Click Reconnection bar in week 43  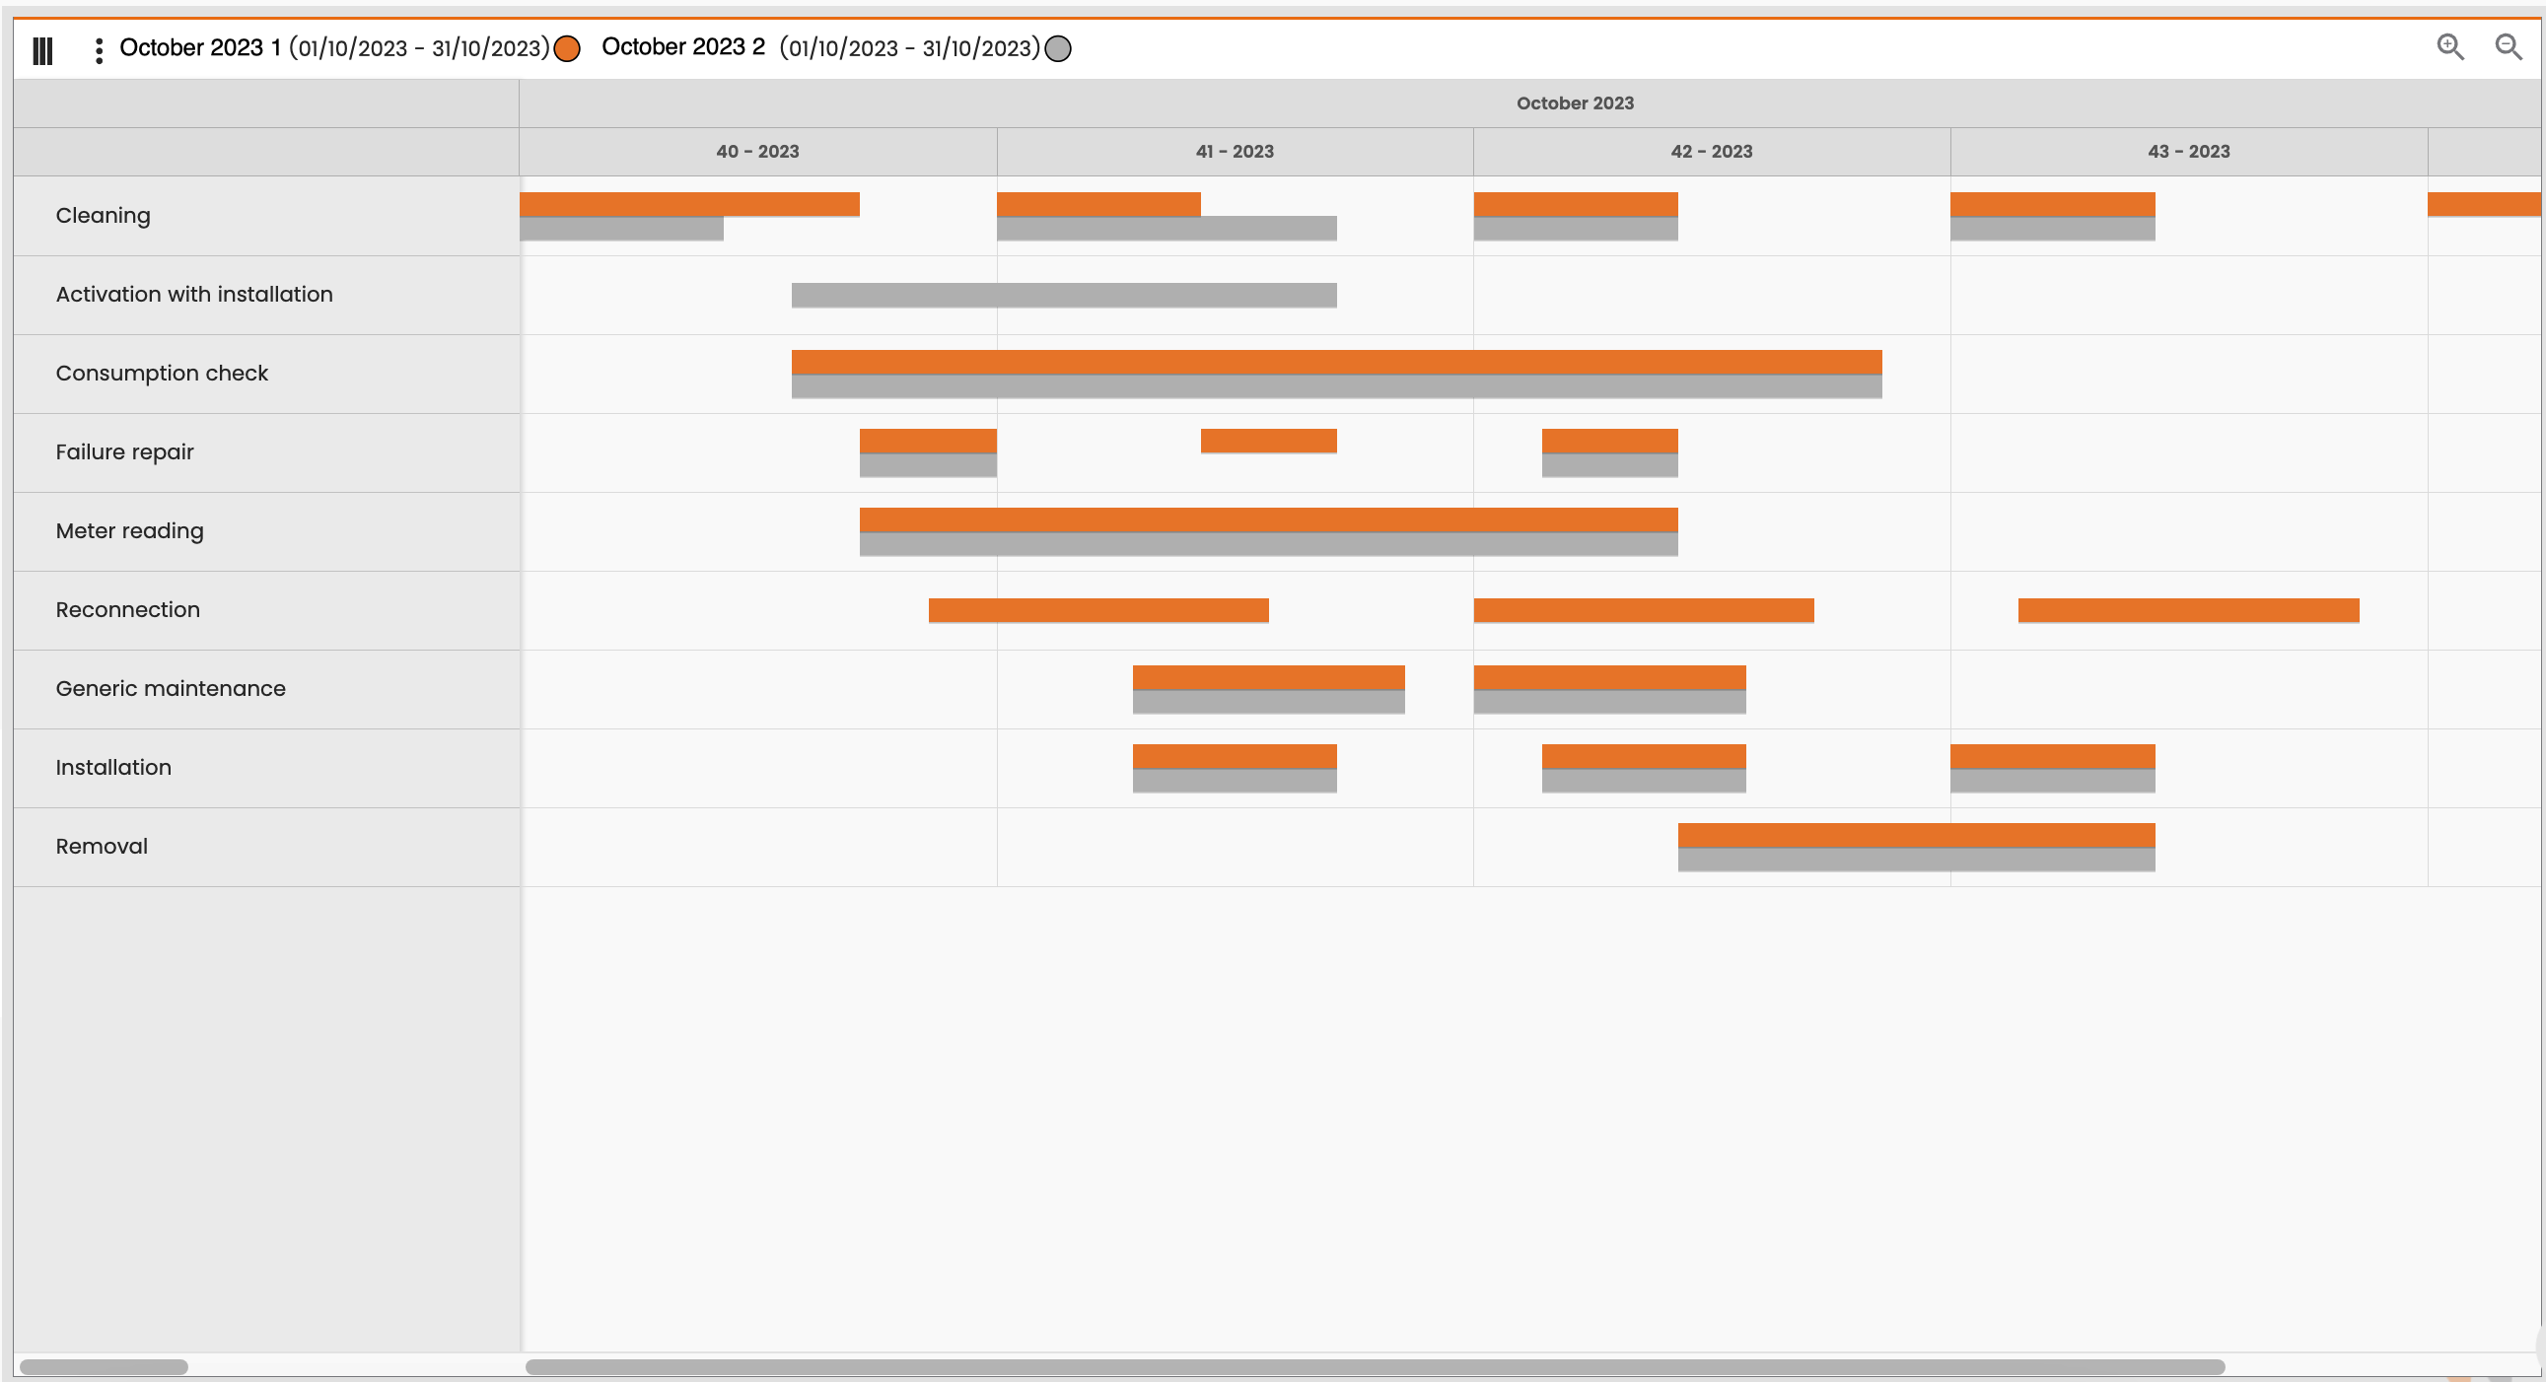[x=2188, y=610]
